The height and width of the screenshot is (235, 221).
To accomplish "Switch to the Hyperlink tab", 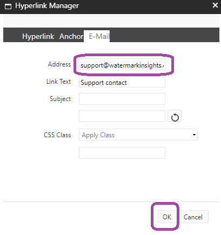I will (x=38, y=36).
